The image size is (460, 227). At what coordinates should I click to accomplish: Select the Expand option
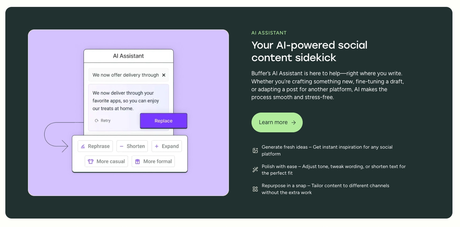pos(167,146)
